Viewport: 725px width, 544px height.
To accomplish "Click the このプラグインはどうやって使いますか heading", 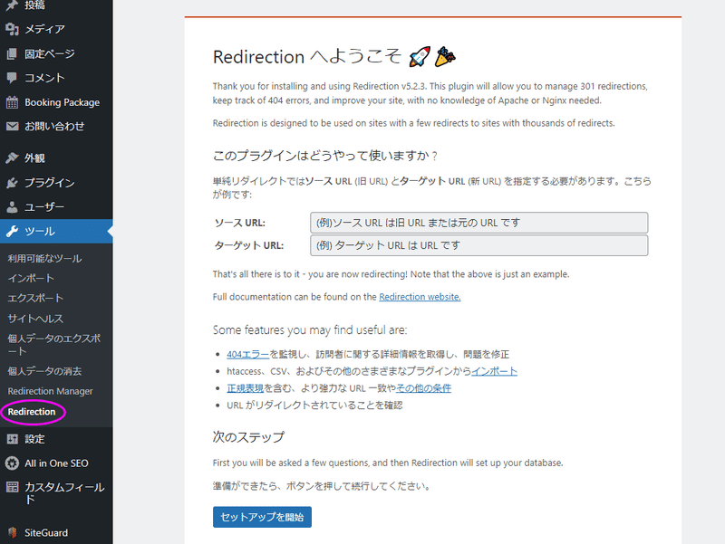I will click(325, 156).
